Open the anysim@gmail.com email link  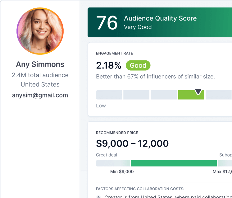(x=40, y=95)
